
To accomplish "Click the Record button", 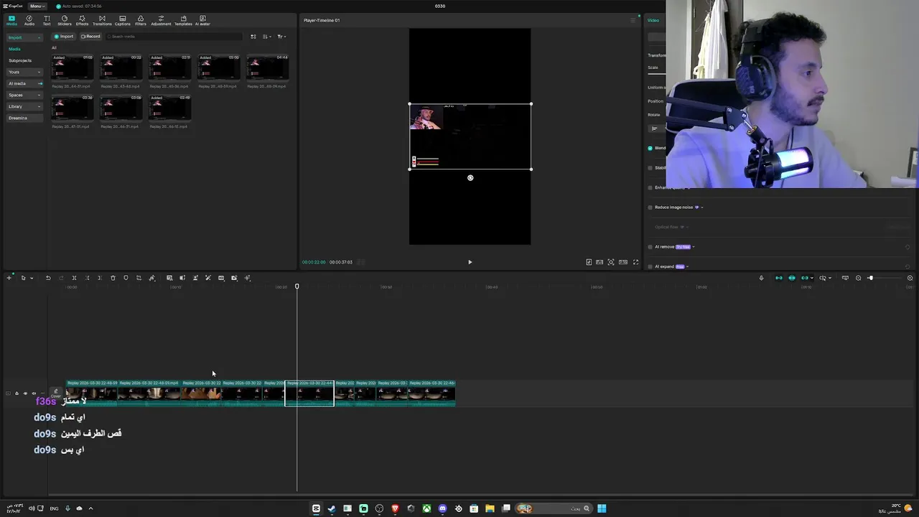I will (x=90, y=37).
